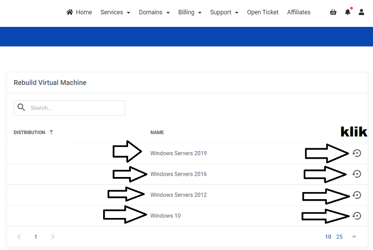Select Windows Servers 2019 row text
The image size is (373, 250).
(x=178, y=153)
